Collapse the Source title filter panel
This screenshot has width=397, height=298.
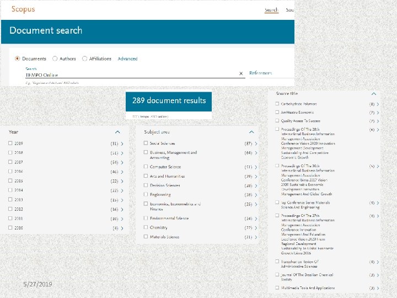pyautogui.click(x=374, y=94)
